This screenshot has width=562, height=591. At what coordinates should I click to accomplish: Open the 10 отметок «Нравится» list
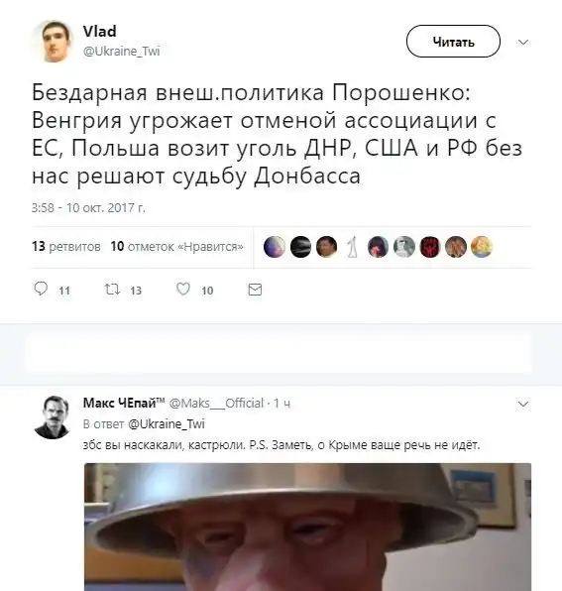[177, 247]
